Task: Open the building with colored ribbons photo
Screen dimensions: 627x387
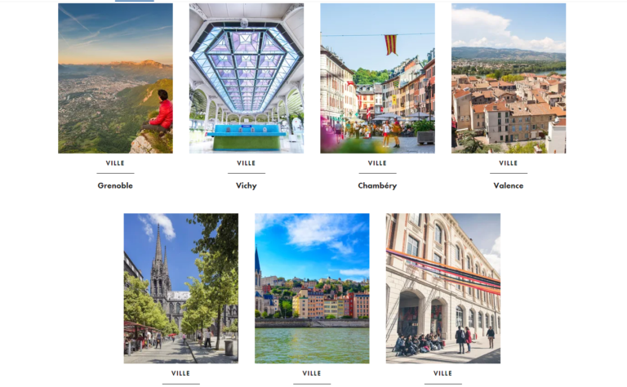Action: pos(443,288)
